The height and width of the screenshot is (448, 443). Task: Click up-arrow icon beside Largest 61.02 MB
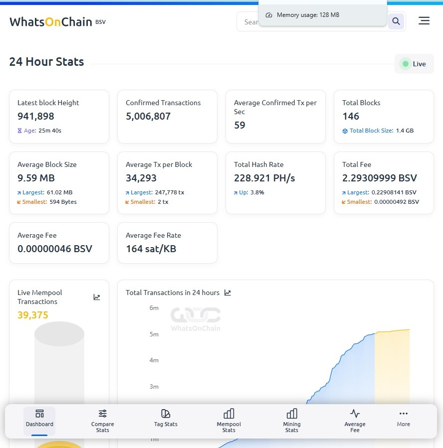point(19,193)
